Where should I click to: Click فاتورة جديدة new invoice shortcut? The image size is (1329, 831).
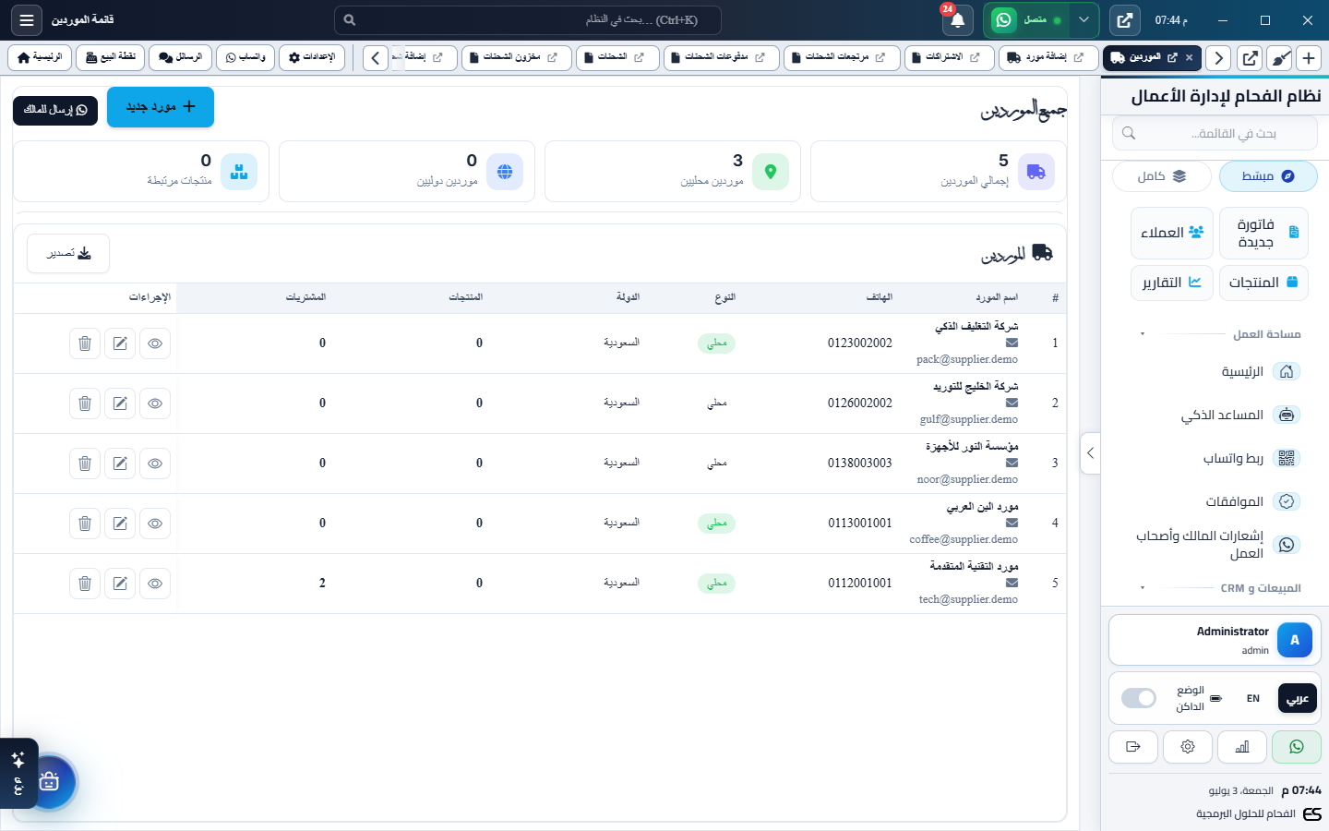click(1263, 233)
